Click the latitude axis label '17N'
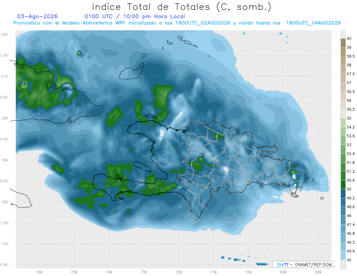This screenshot has height=276, width=357. click(x=5, y=244)
